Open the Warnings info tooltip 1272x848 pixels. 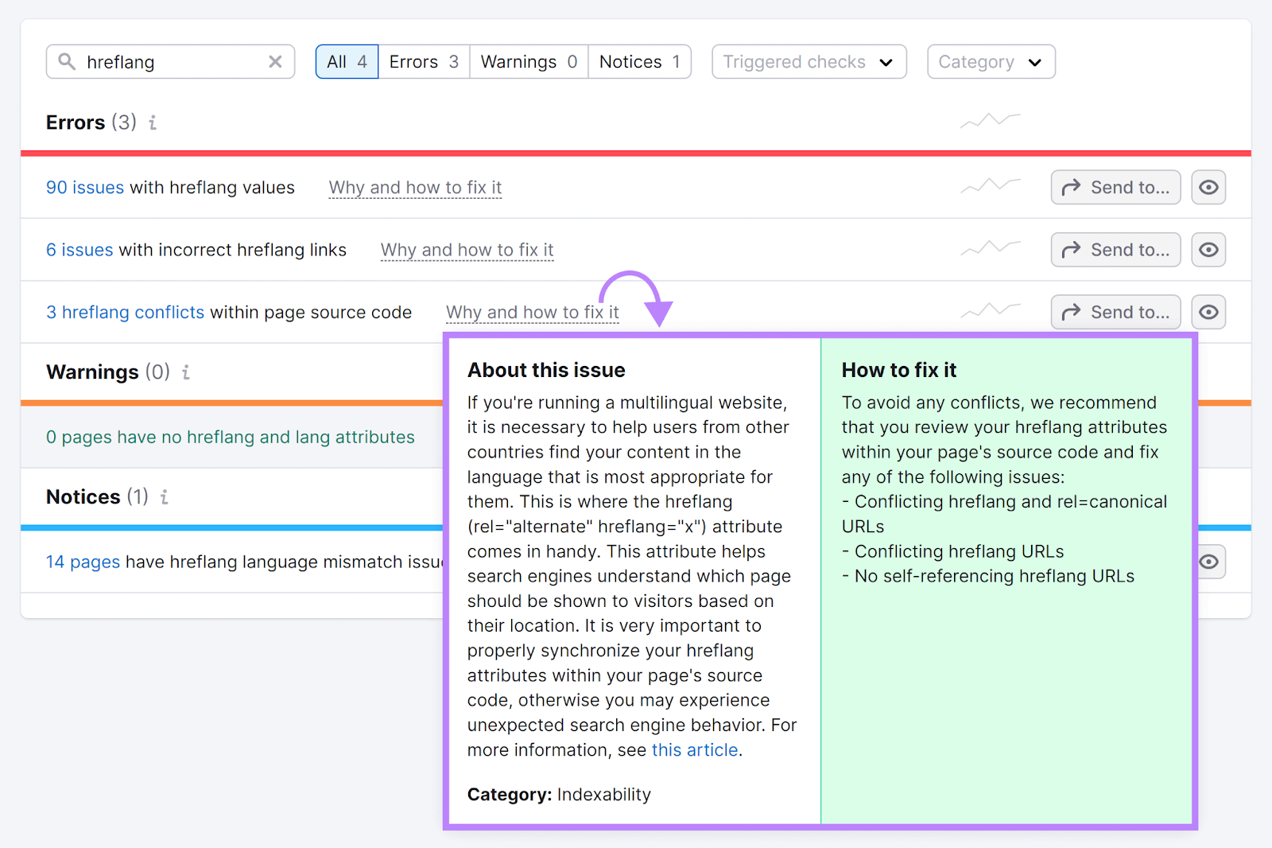[184, 372]
